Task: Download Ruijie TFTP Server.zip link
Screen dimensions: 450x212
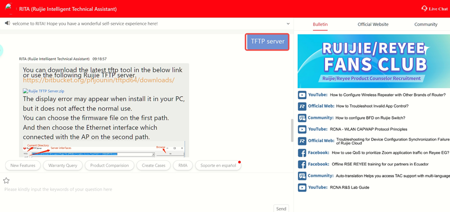Action: coord(46,91)
